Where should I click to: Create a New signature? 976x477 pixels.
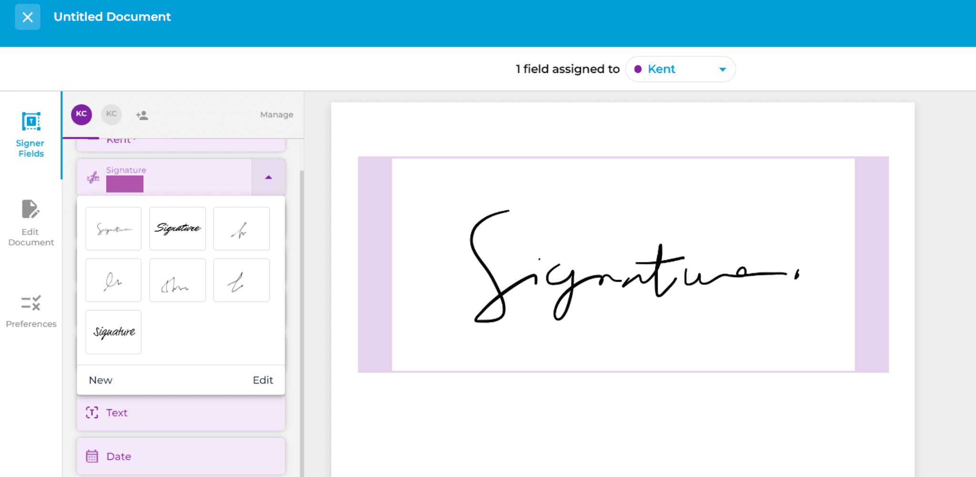coord(100,380)
